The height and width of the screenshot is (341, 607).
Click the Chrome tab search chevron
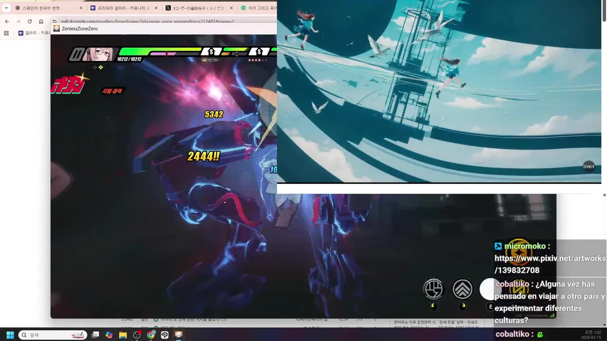(x=6, y=8)
